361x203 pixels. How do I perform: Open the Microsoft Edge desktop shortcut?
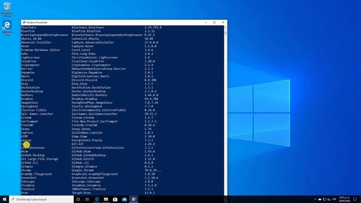pyautogui.click(x=7, y=28)
